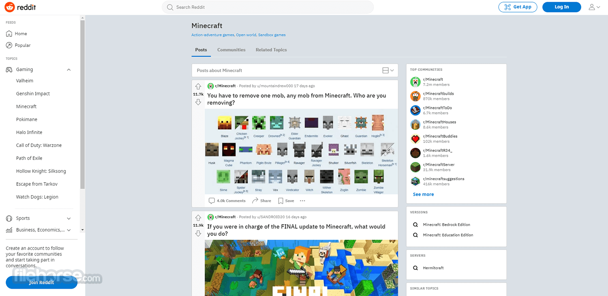Select Valheim in the Gaming list
Viewport: 608px width, 296px height.
25,81
